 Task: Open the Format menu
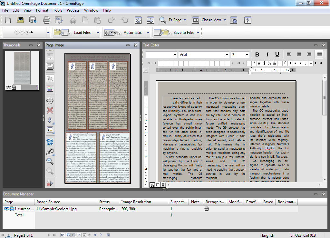click(x=42, y=10)
